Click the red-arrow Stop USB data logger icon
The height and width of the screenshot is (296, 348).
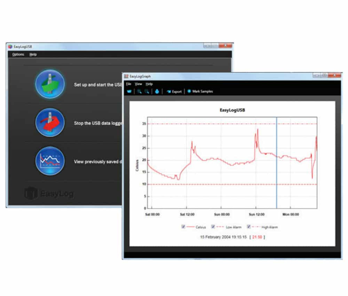[50, 123]
